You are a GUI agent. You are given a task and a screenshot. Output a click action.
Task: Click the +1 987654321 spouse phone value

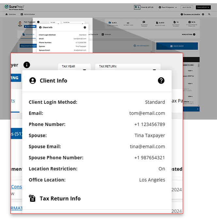tap(149, 157)
